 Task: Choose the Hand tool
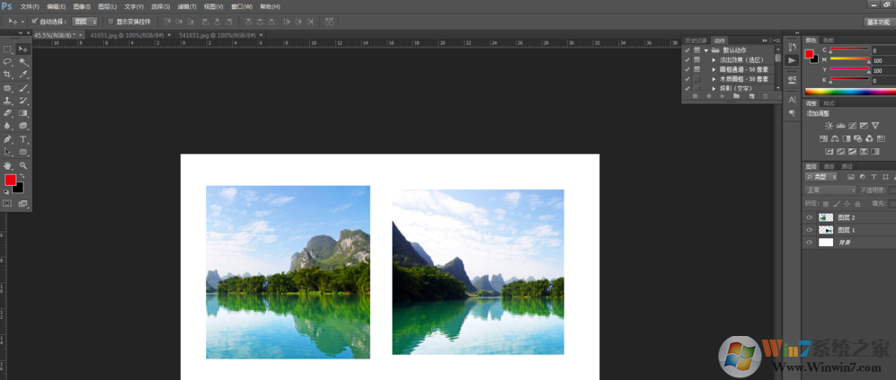tap(8, 165)
